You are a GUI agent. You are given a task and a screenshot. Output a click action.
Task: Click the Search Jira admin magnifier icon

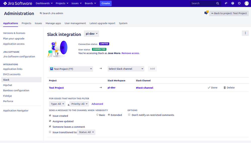(41, 13)
